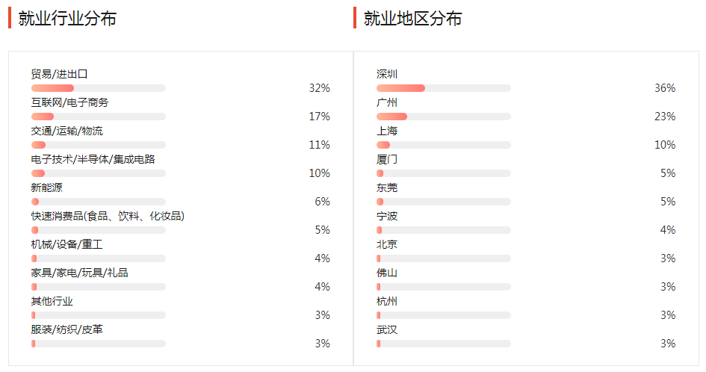Click the 新能源 progress bar
This screenshot has height=372, width=706.
coord(98,202)
